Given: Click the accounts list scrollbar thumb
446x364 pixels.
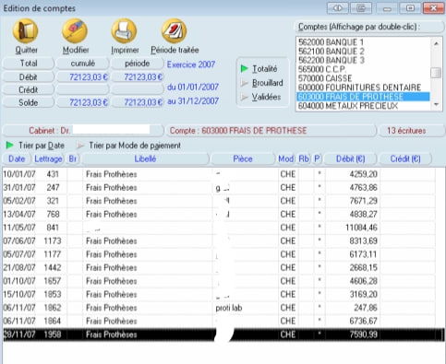Looking at the screenshot, I should (436, 73).
